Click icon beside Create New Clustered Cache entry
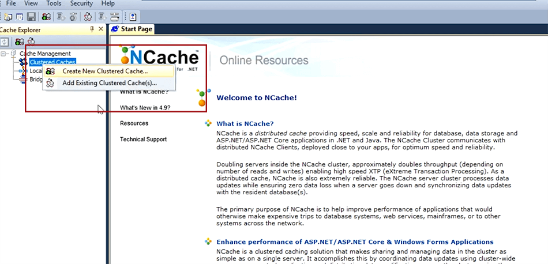Viewport: 548px width, 264px height. pos(50,71)
